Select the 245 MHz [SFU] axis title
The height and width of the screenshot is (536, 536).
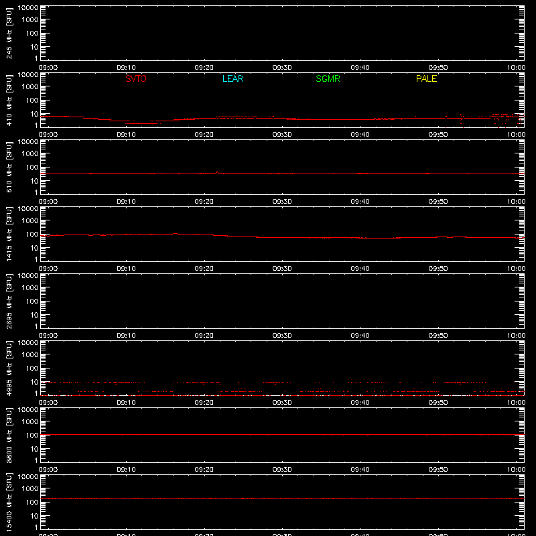pos(9,33)
